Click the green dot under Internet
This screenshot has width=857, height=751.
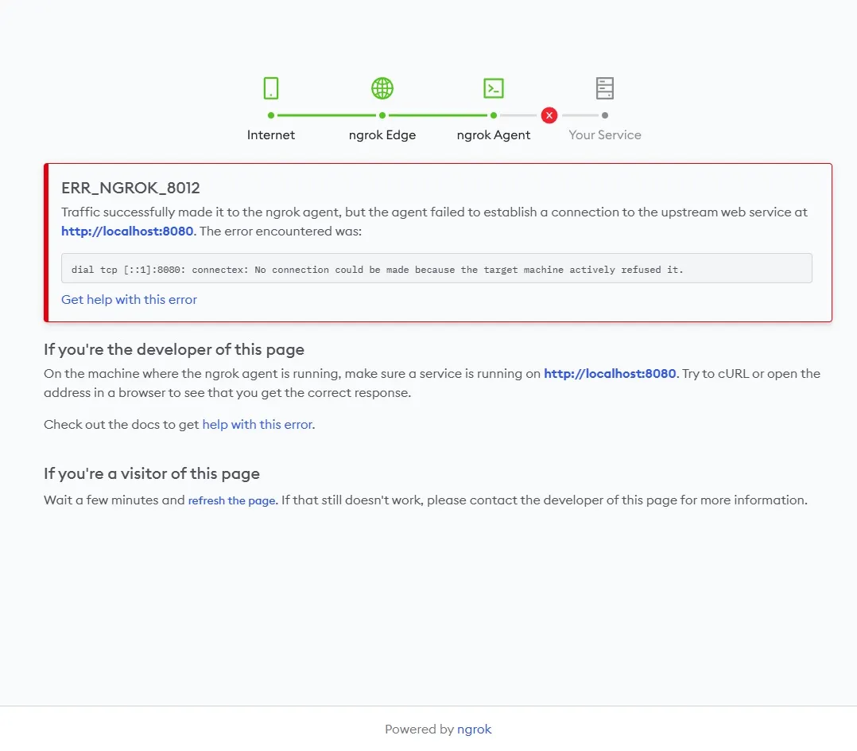(271, 115)
